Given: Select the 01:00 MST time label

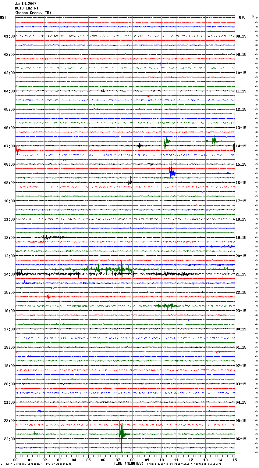Looking at the screenshot, I should (x=9, y=36).
